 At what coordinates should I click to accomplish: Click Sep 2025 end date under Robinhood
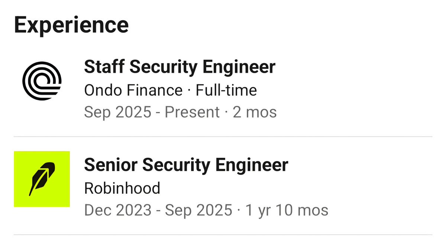[x=198, y=211]
